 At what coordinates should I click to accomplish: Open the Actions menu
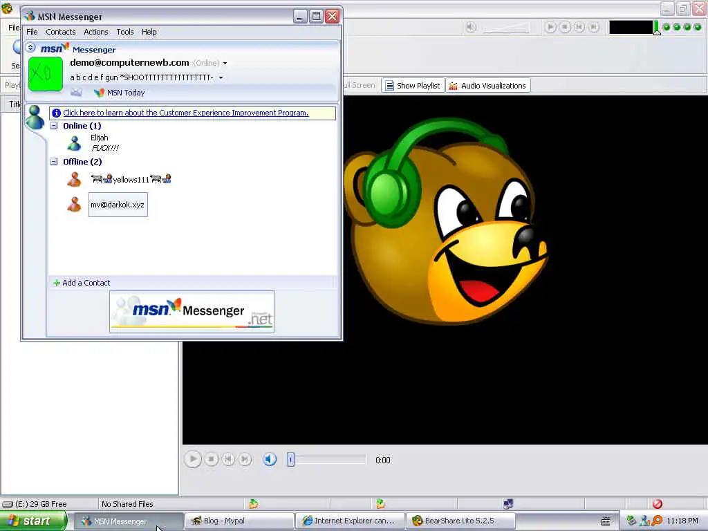[x=95, y=32]
